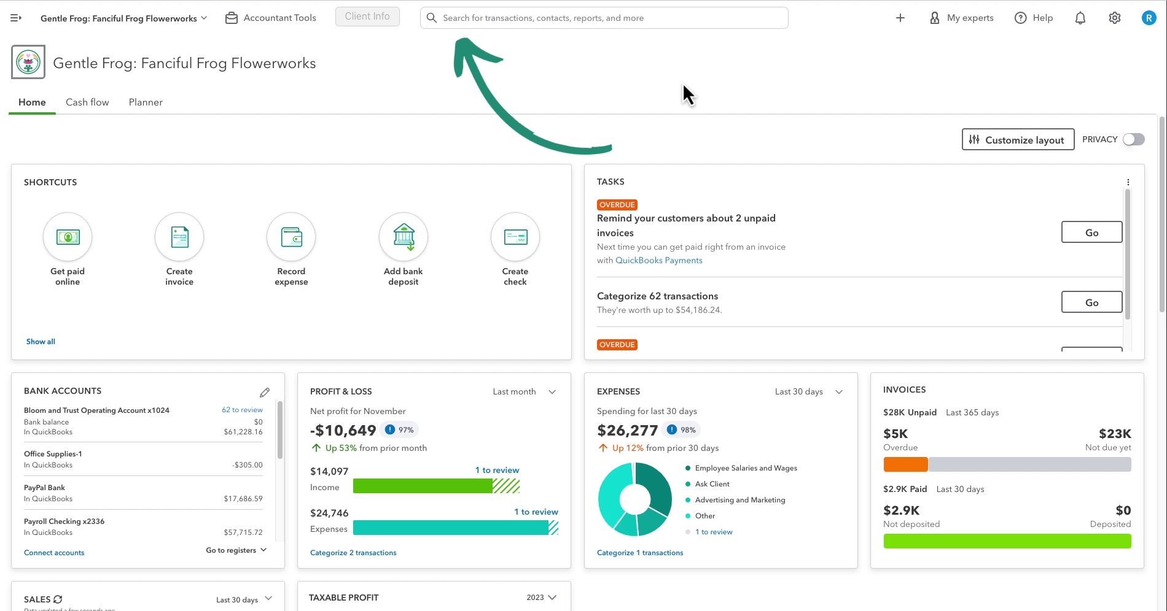Open Taxable Profit 2023 year dropdown
Viewport: 1167px width, 611px height.
click(542, 598)
